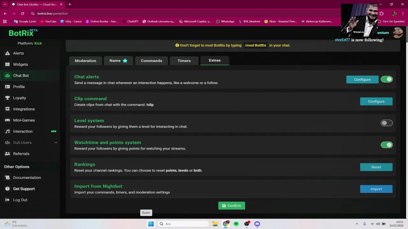Open the Integrations icon in sidebar

[x=7, y=109]
